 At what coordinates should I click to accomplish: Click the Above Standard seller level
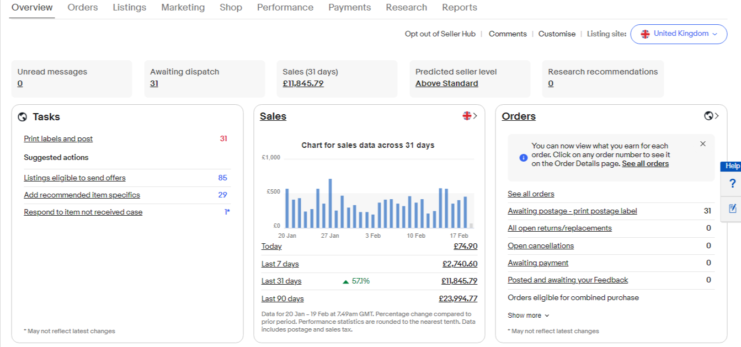(x=446, y=84)
